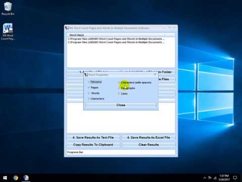Show hidden system tray icons
Screen dimensions: 242x182
point(205,178)
